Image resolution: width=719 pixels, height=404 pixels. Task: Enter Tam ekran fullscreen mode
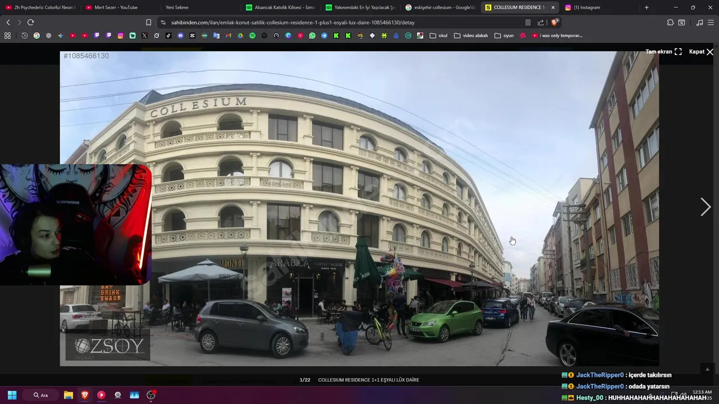[663, 52]
